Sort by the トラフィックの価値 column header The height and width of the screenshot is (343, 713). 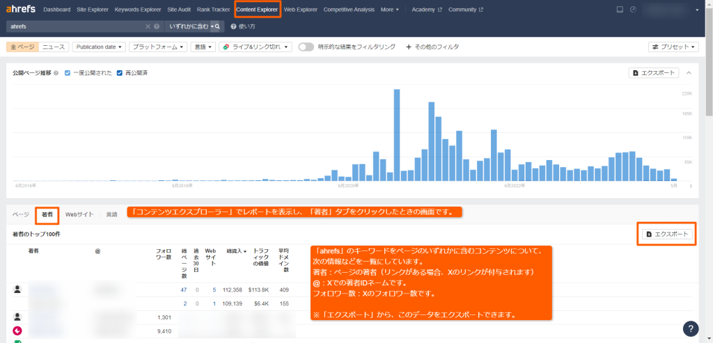click(261, 257)
